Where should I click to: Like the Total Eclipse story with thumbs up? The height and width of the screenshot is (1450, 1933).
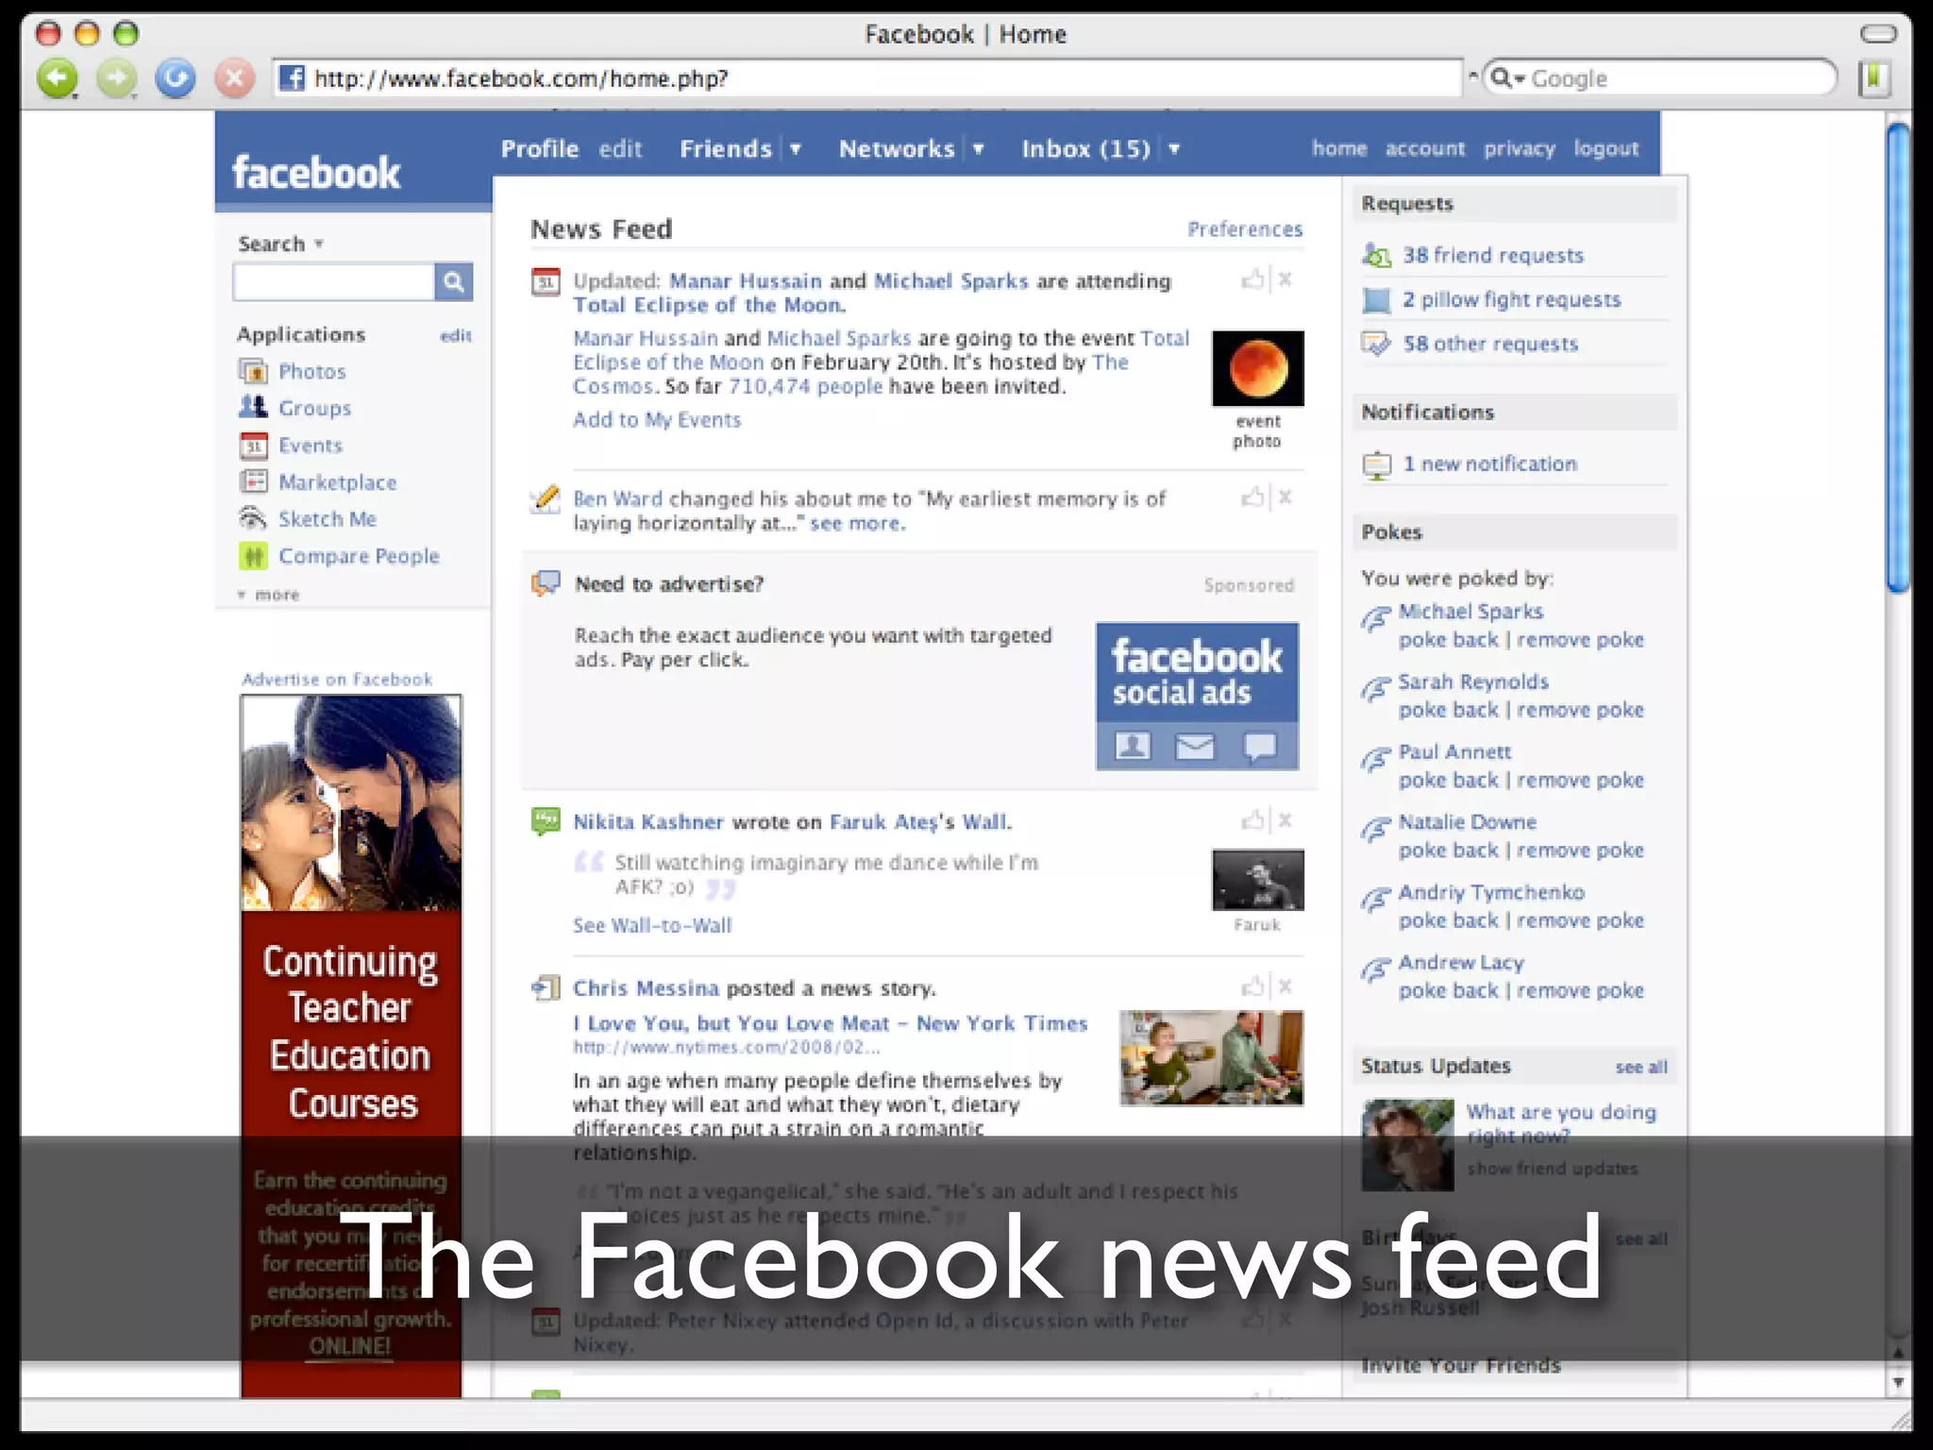coord(1252,278)
